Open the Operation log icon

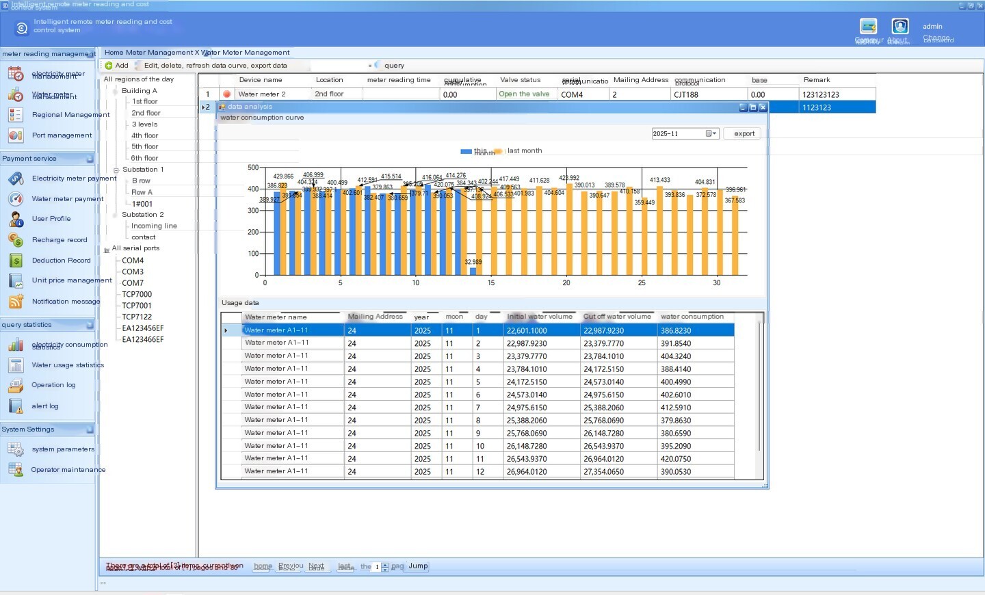(16, 386)
